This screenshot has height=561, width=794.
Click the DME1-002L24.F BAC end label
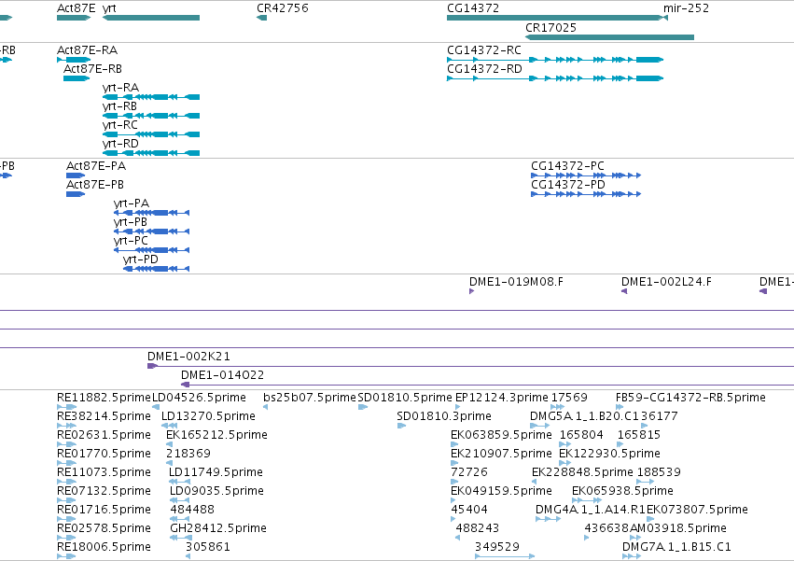[666, 282]
